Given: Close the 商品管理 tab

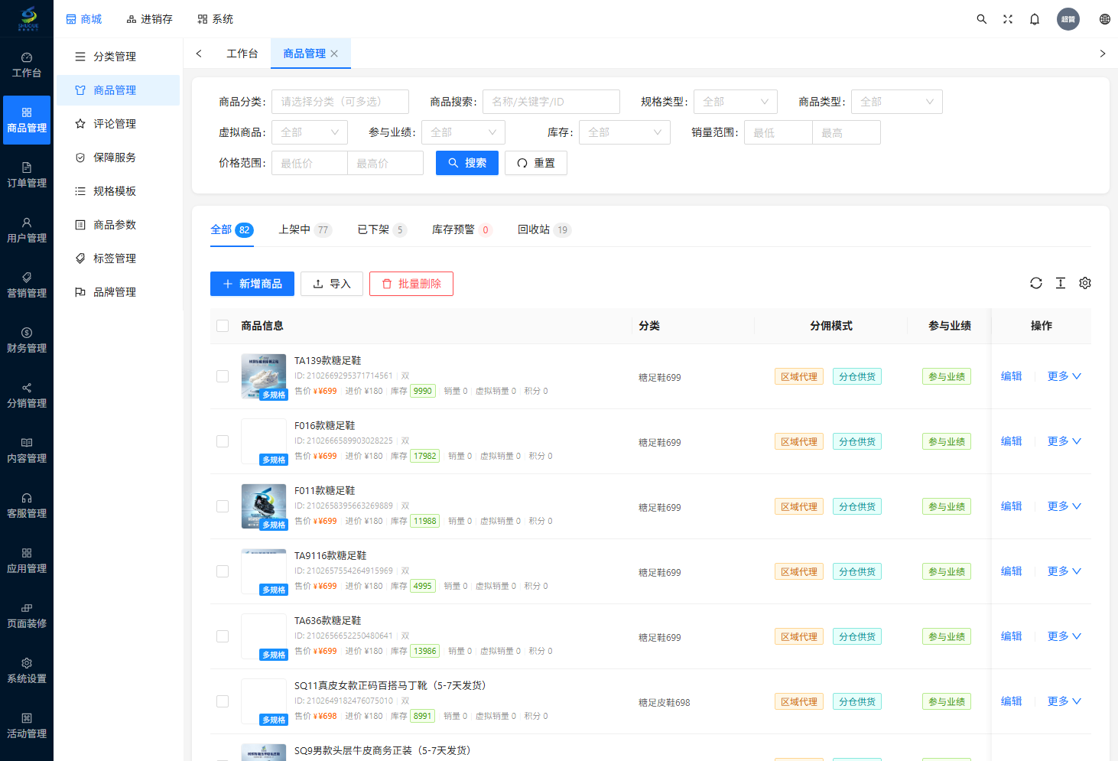Looking at the screenshot, I should click(x=334, y=54).
